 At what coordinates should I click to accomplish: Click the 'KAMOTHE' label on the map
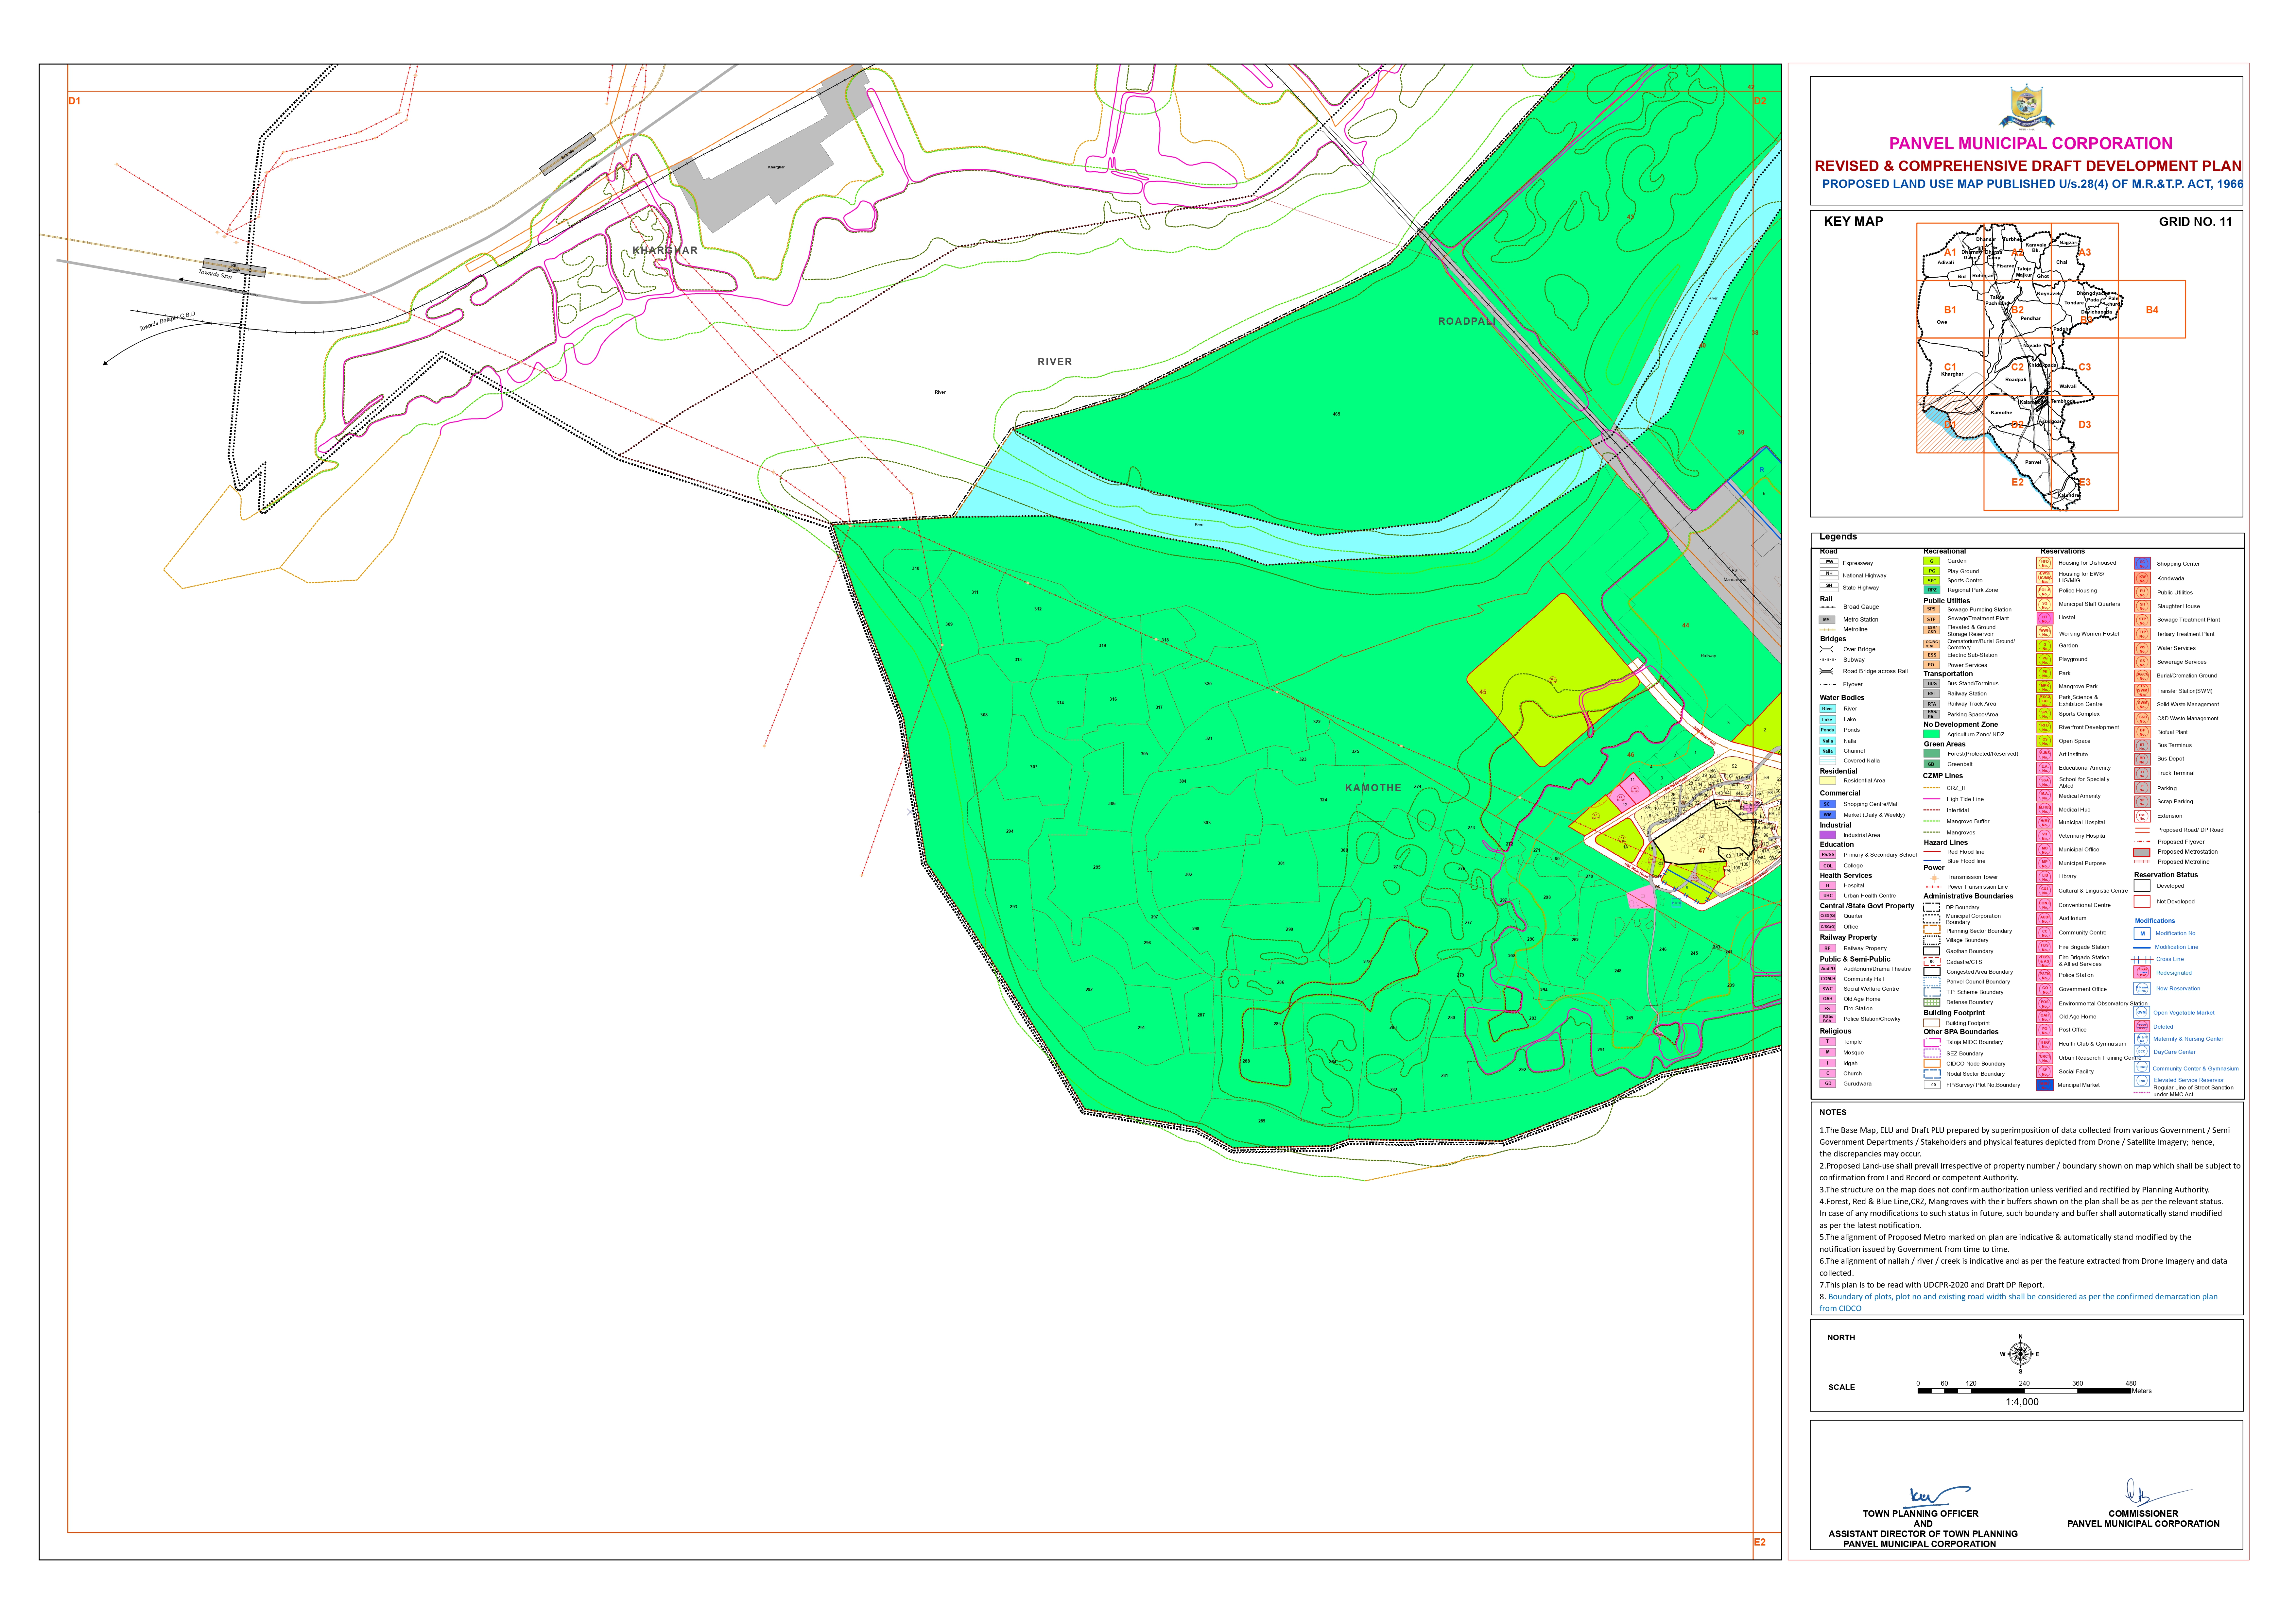1373,788
